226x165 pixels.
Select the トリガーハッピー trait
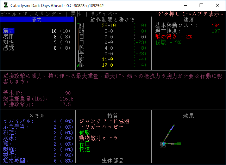click(x=102, y=127)
